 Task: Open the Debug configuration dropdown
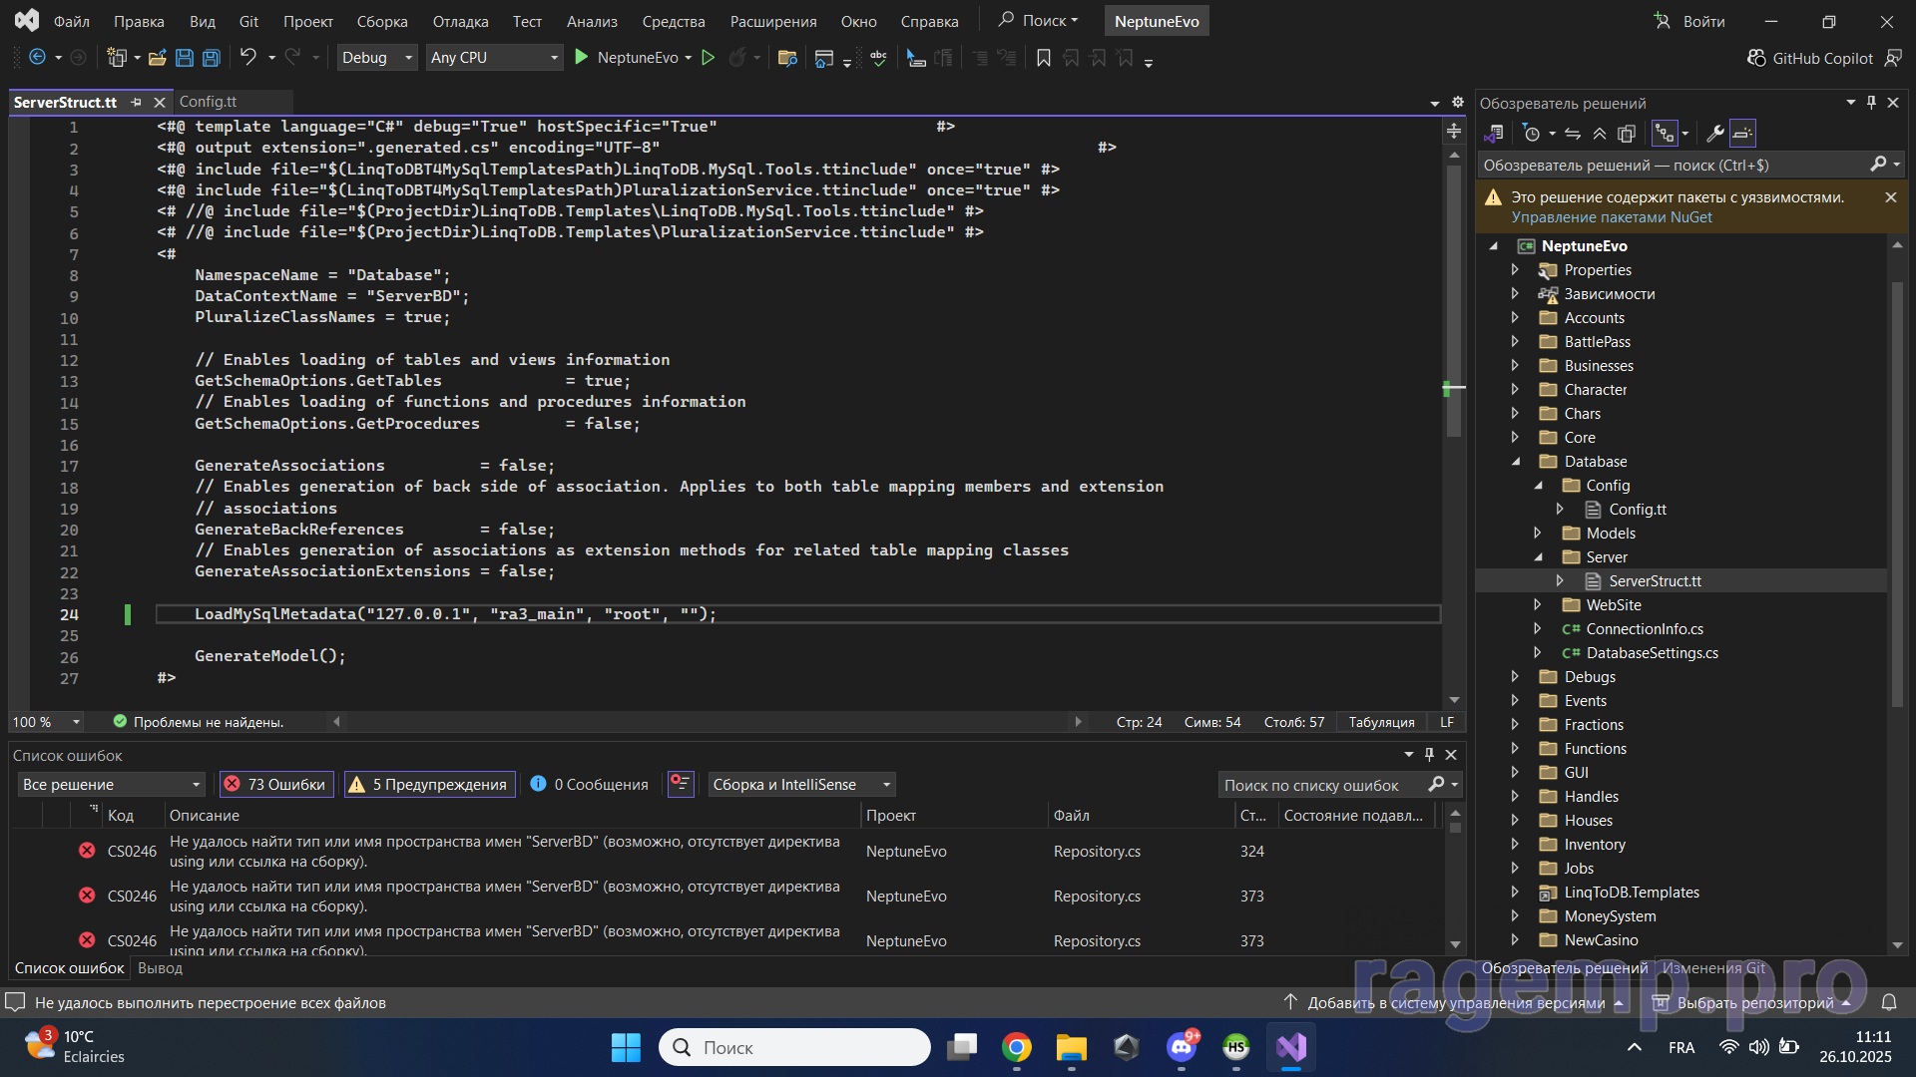point(377,58)
